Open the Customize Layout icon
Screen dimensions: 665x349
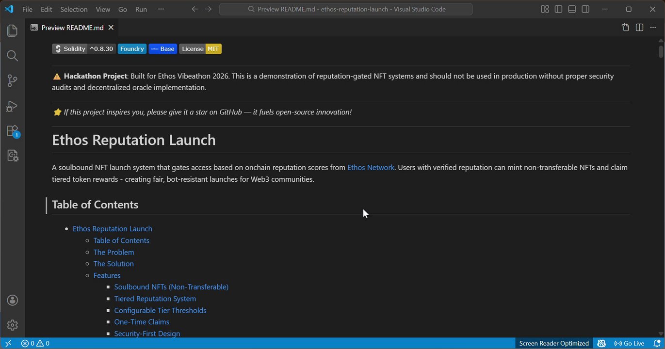545,9
